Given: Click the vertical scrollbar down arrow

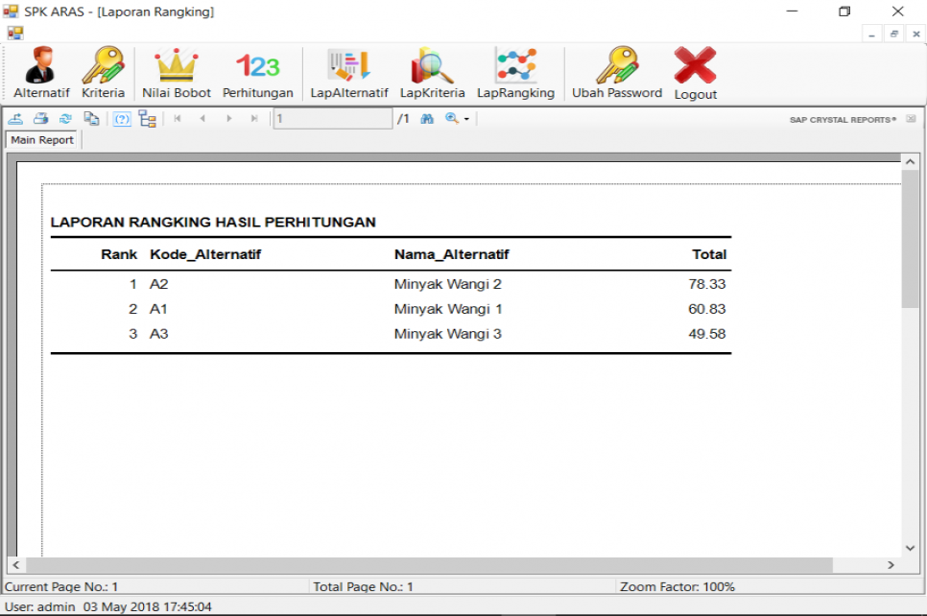Looking at the screenshot, I should tap(911, 548).
